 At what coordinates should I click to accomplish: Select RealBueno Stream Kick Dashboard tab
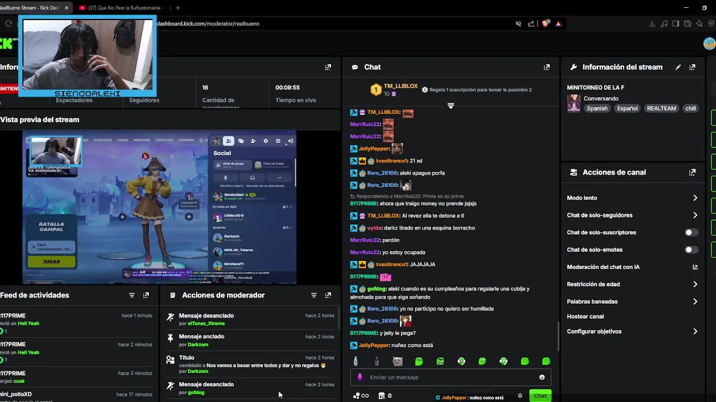(34, 8)
